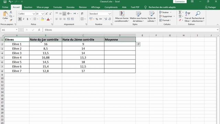Toggle Bold (G) formatting
The width and height of the screenshot is (220, 124).
click(20, 19)
